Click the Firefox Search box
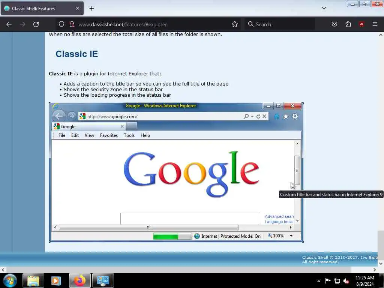 pyautogui.click(x=280, y=24)
